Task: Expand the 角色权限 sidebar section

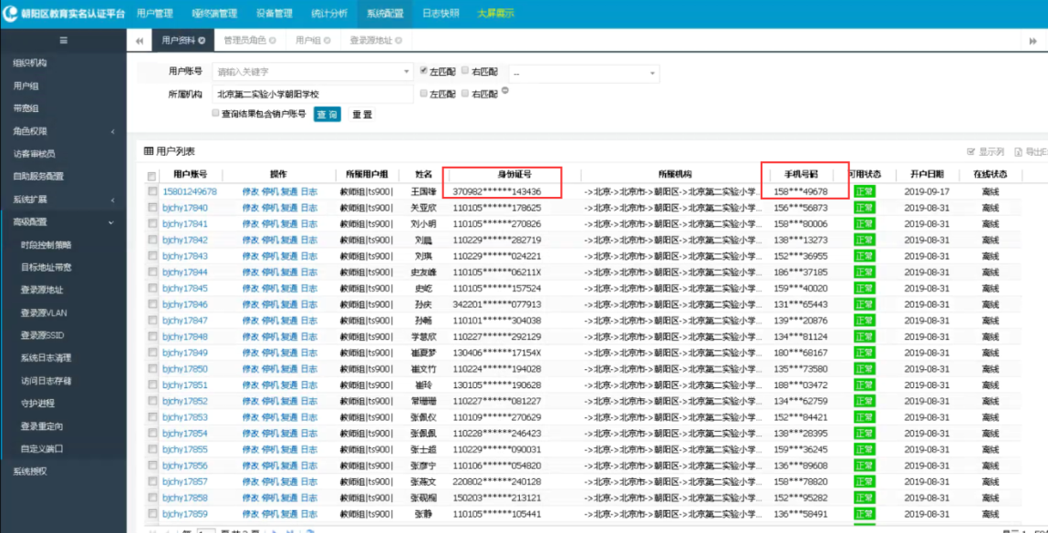Action: (64, 131)
